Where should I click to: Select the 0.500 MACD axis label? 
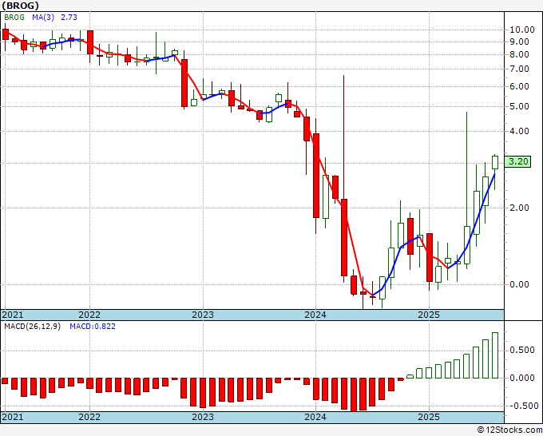pos(522,350)
